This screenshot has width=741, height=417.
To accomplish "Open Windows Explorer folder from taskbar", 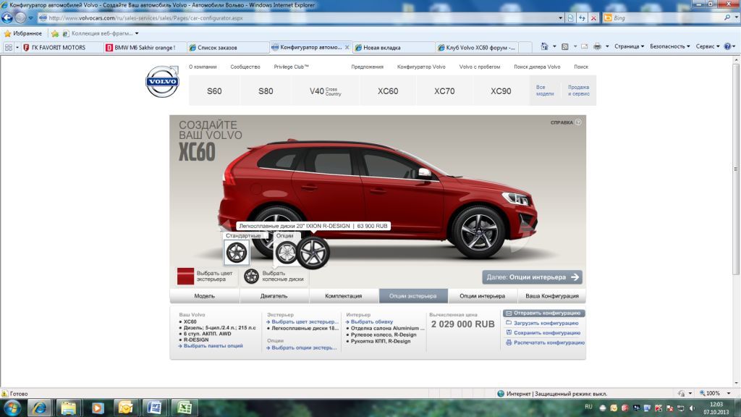I will [x=69, y=408].
